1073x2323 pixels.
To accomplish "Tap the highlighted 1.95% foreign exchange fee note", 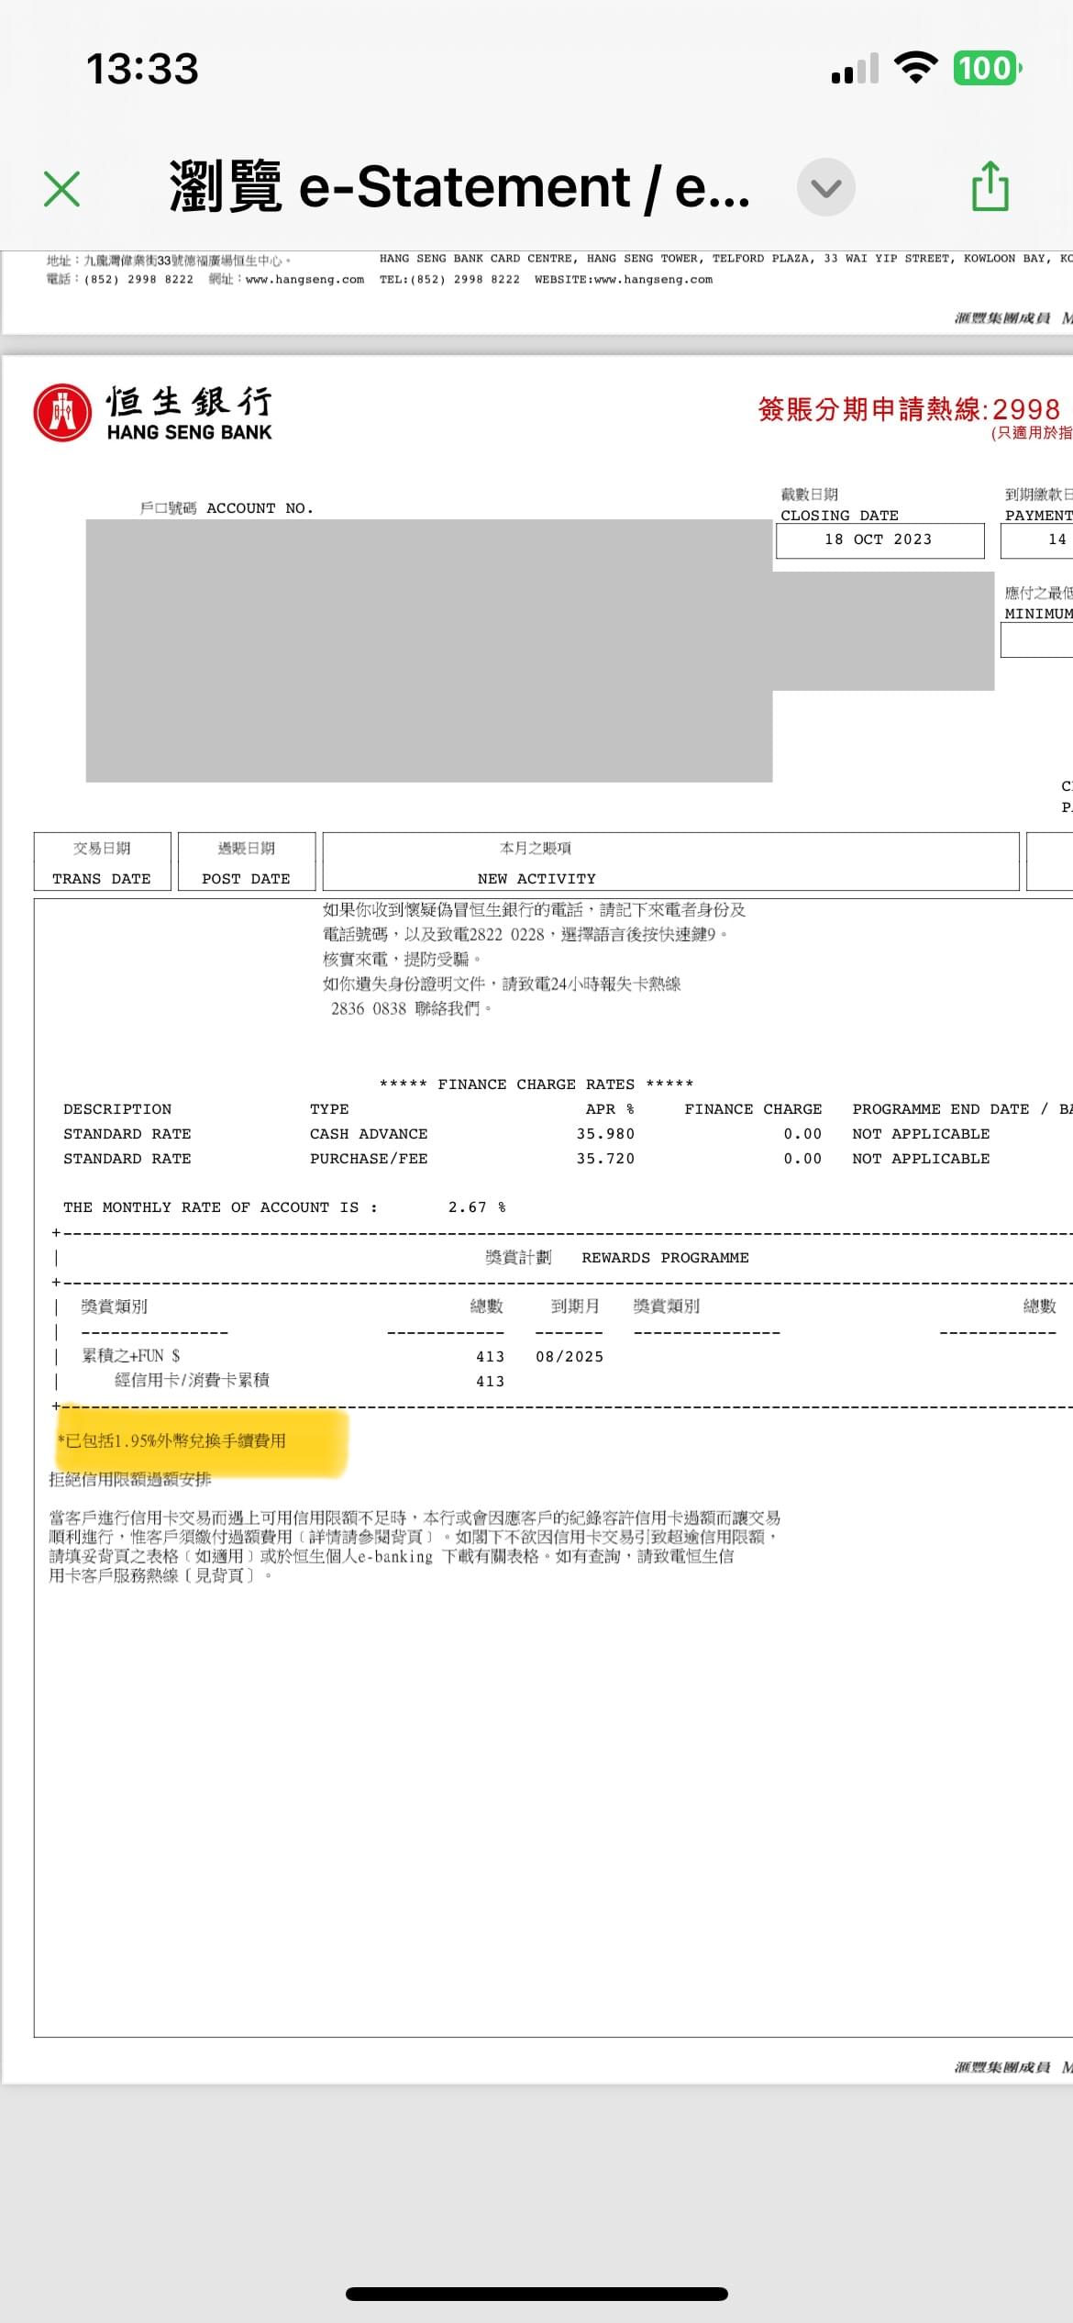I will 171,1440.
